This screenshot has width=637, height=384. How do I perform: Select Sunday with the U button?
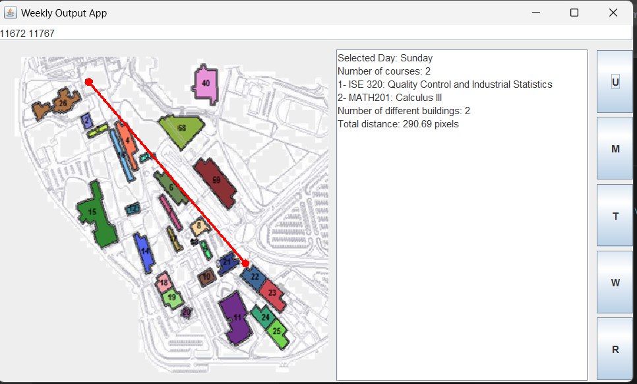click(615, 82)
